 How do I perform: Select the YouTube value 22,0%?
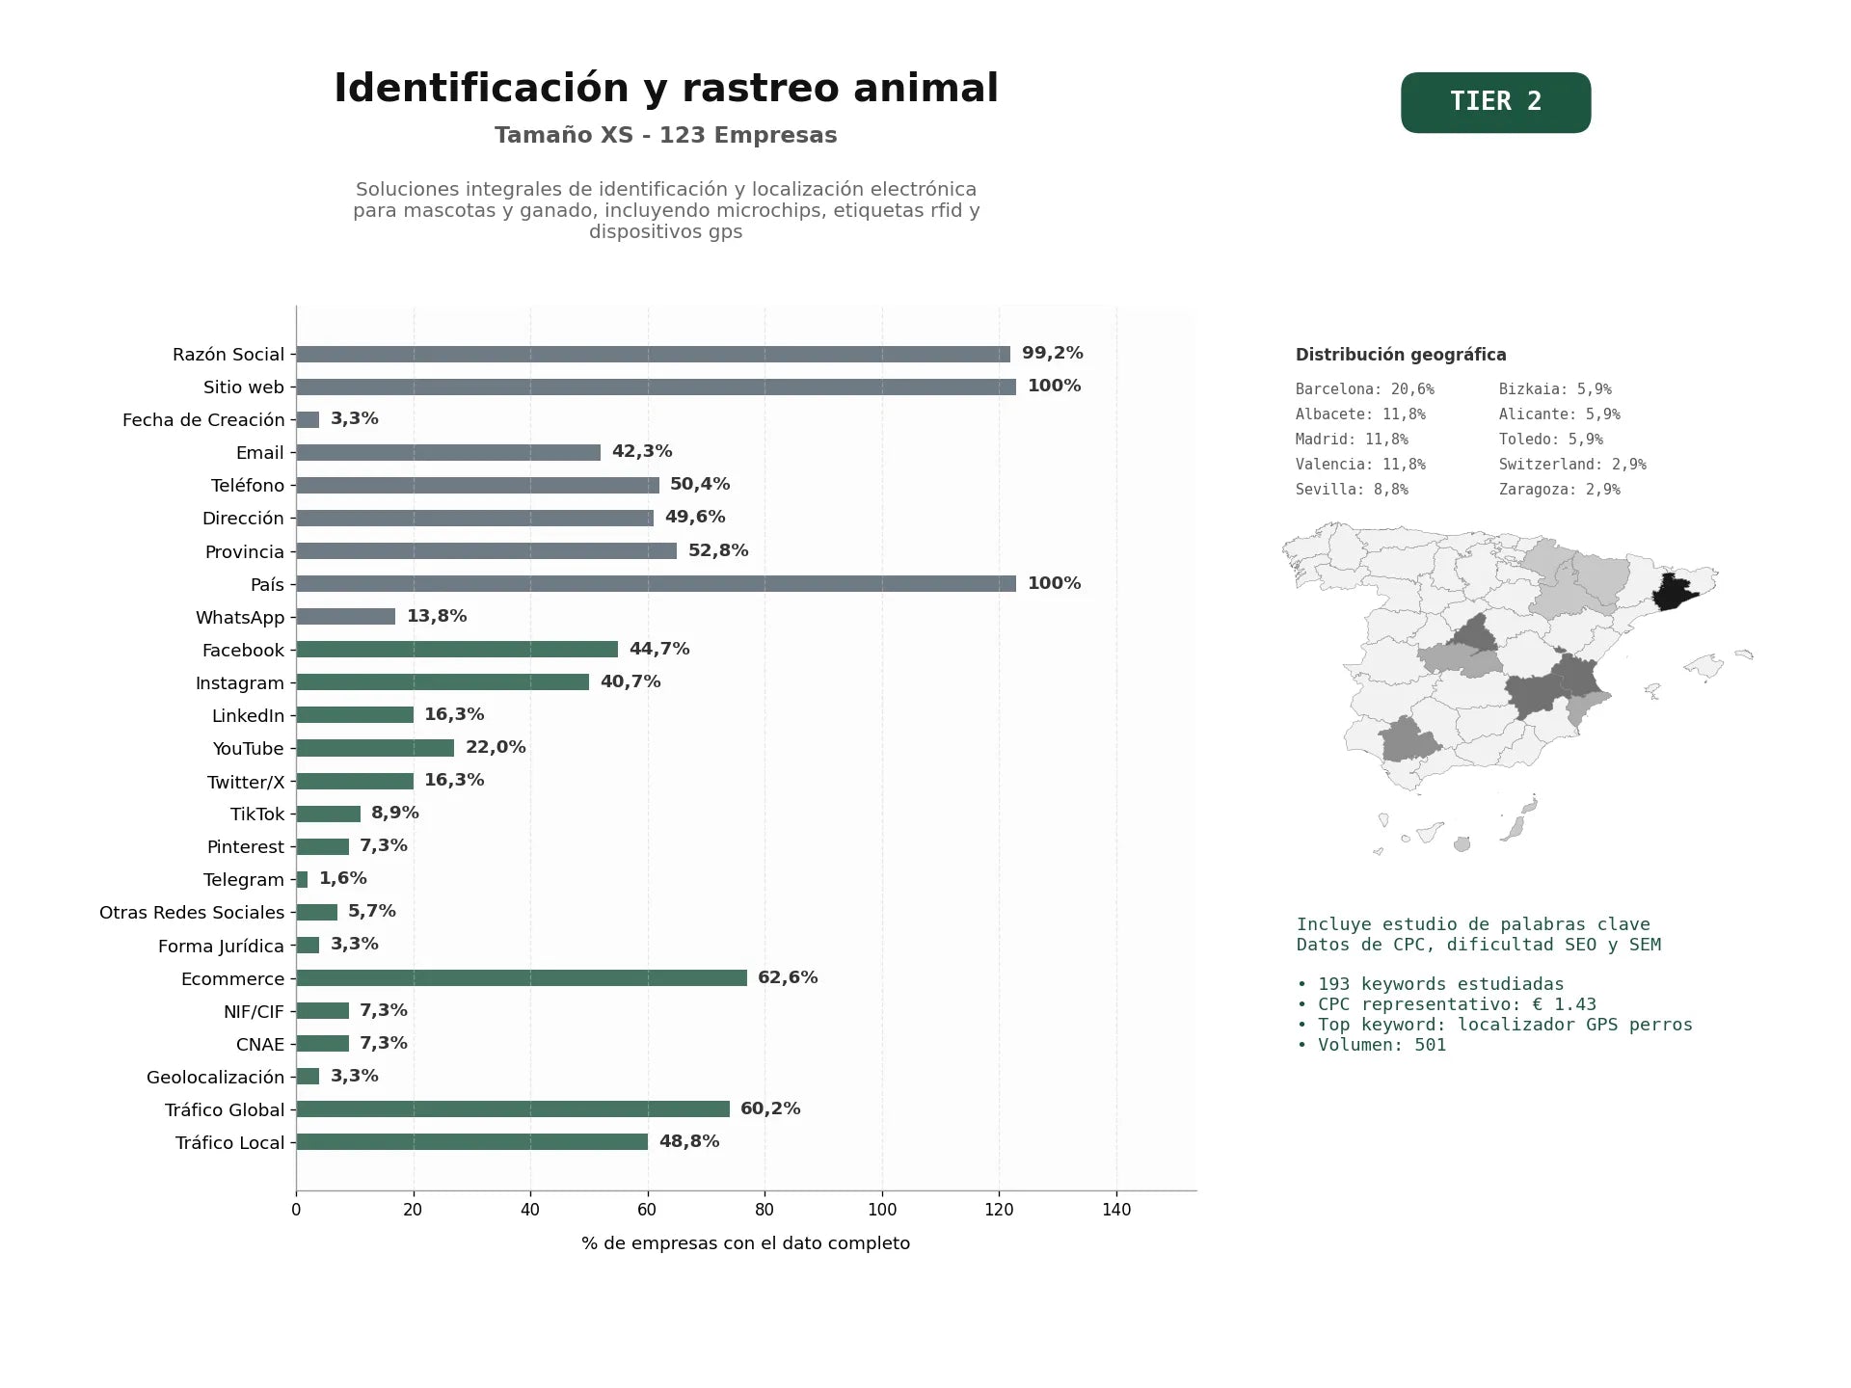496,747
